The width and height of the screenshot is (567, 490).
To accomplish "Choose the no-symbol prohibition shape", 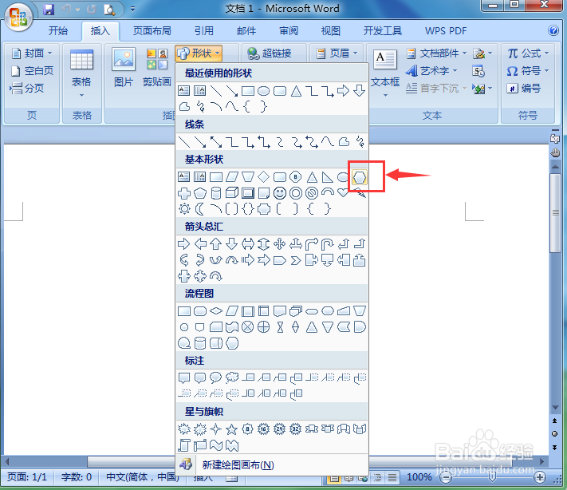I will [x=312, y=193].
